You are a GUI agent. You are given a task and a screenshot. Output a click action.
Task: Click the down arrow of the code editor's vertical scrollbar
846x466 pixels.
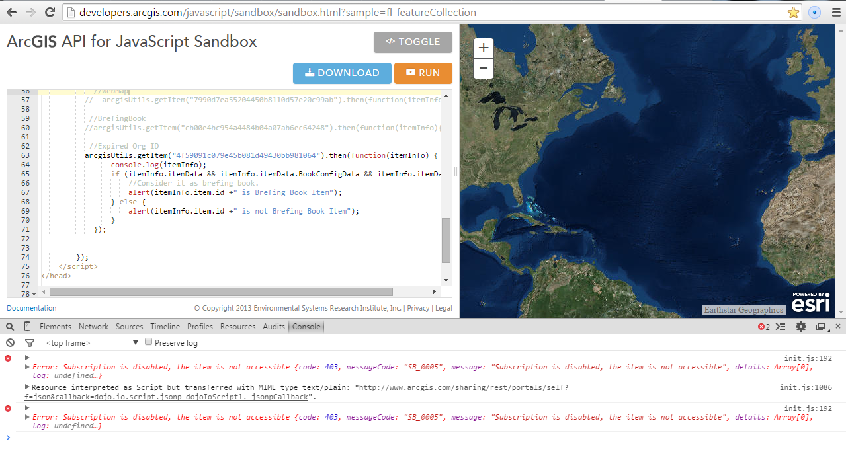[x=446, y=280]
